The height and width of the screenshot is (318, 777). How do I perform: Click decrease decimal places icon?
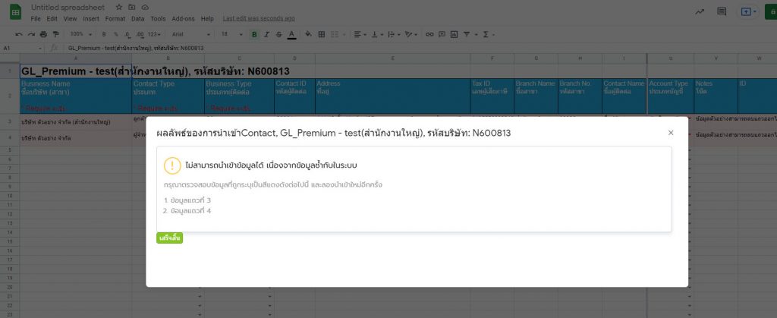click(x=127, y=34)
